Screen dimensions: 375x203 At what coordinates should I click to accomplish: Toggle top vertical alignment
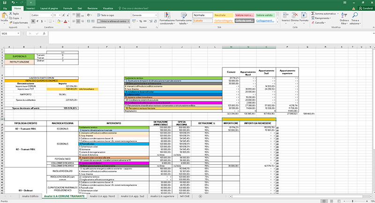[x=74, y=15]
